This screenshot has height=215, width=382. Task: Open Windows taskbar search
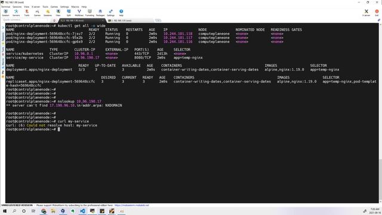click(14, 211)
